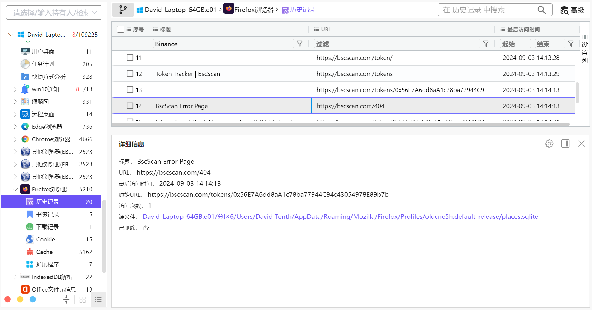Click the collapse-all tree icon
This screenshot has width=592, height=310.
point(66,300)
